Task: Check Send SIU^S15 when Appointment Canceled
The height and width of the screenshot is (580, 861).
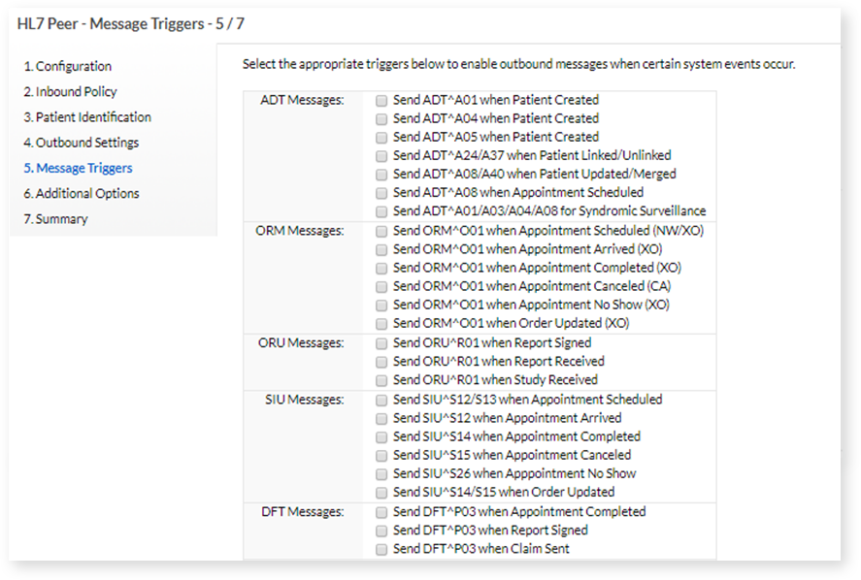Action: [x=381, y=454]
